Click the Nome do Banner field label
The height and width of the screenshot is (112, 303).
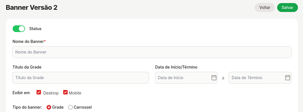28,42
